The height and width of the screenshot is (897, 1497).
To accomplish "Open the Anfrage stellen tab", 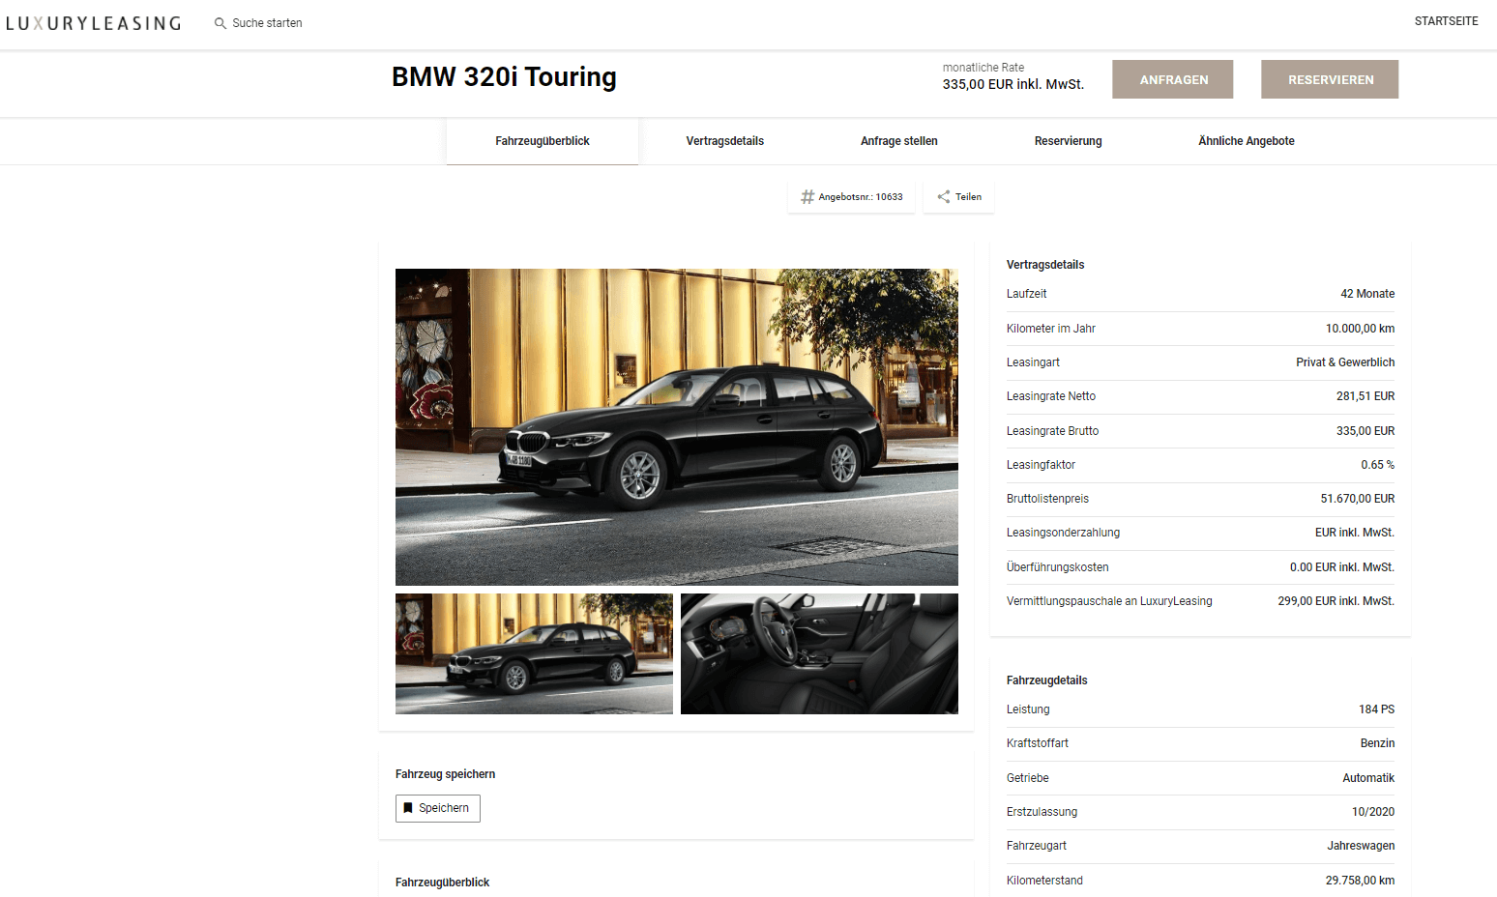I will [899, 141].
